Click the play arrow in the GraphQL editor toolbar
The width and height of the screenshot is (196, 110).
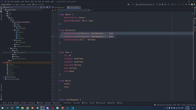[92, 10]
